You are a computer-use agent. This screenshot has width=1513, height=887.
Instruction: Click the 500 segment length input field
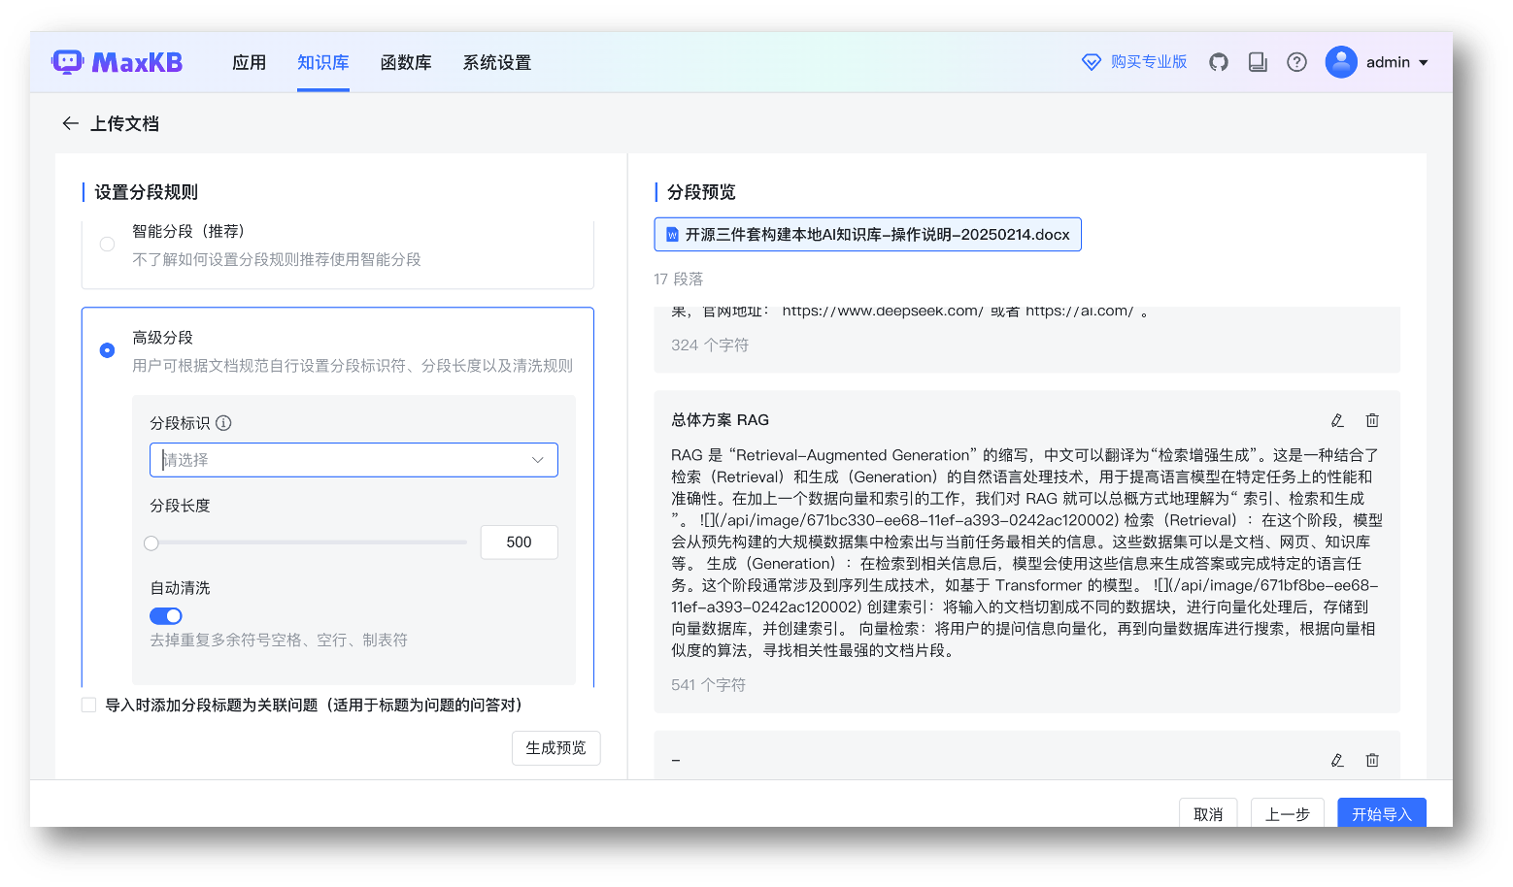pyautogui.click(x=519, y=542)
